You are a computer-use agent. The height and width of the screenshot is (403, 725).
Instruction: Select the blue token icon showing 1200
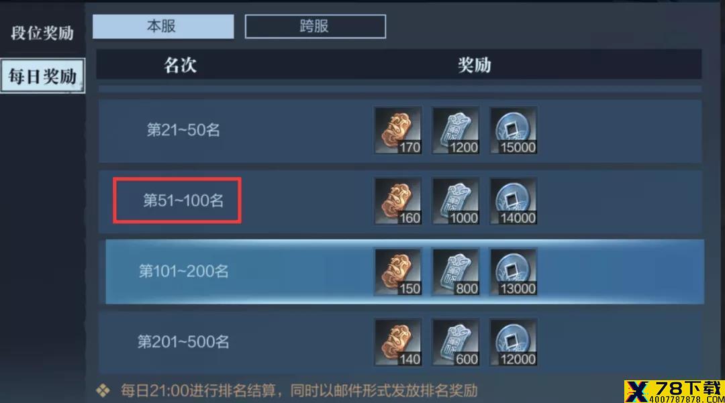455,130
